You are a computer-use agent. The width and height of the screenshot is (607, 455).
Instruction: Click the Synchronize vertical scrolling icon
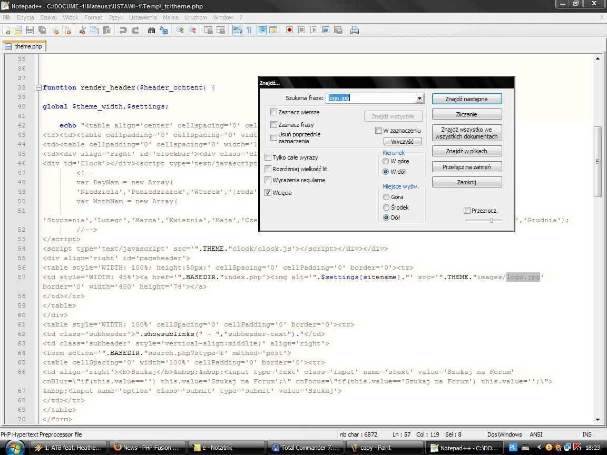coord(208,30)
